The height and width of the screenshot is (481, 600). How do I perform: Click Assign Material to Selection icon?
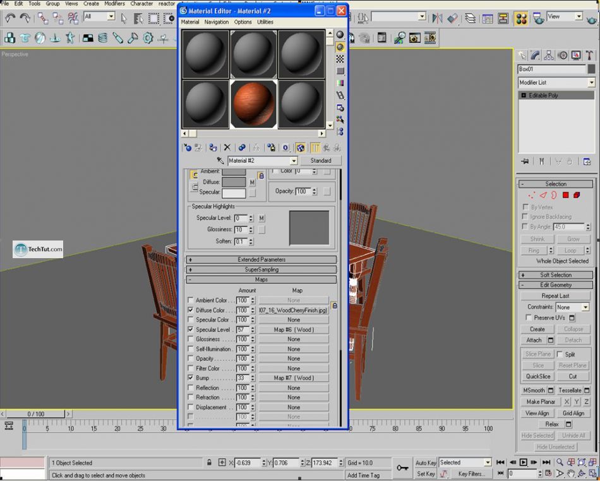[213, 148]
